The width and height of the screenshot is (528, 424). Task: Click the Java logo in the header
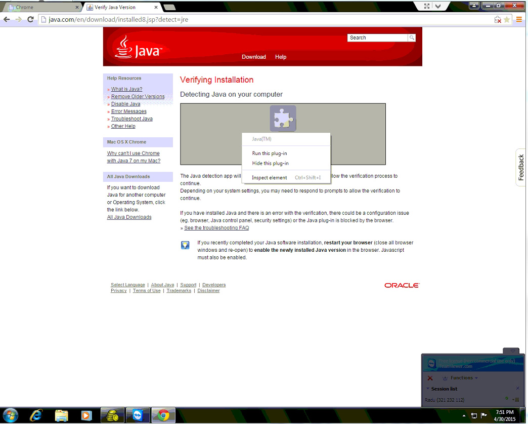coord(139,48)
